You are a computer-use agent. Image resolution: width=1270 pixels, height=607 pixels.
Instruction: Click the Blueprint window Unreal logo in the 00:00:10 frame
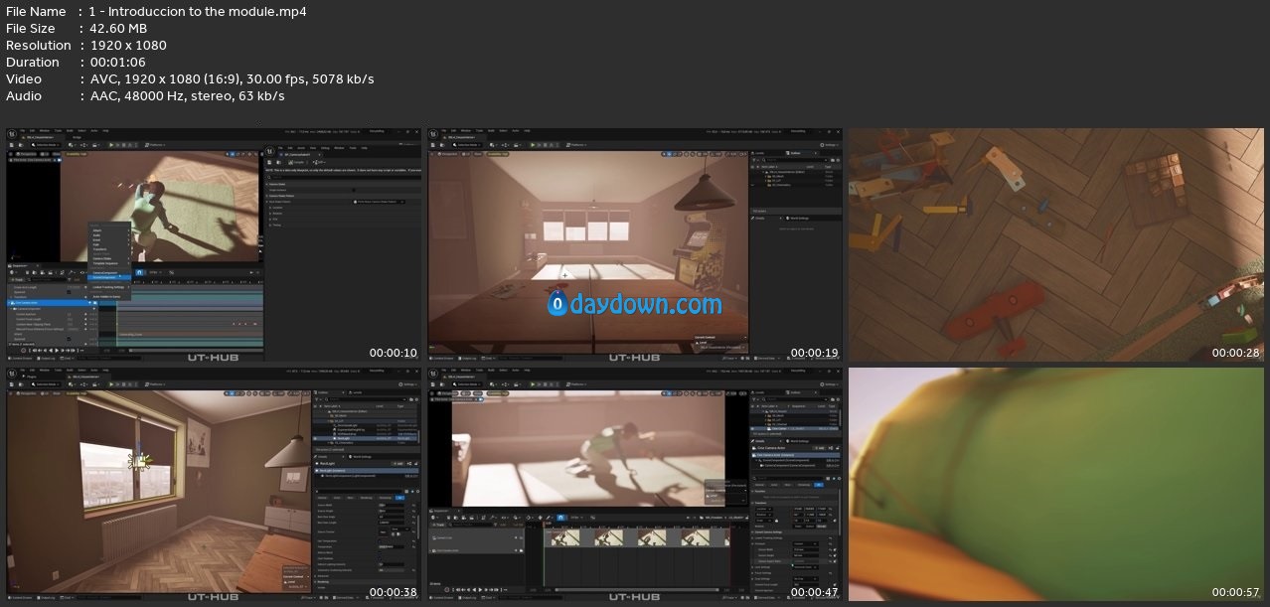pyautogui.click(x=269, y=151)
